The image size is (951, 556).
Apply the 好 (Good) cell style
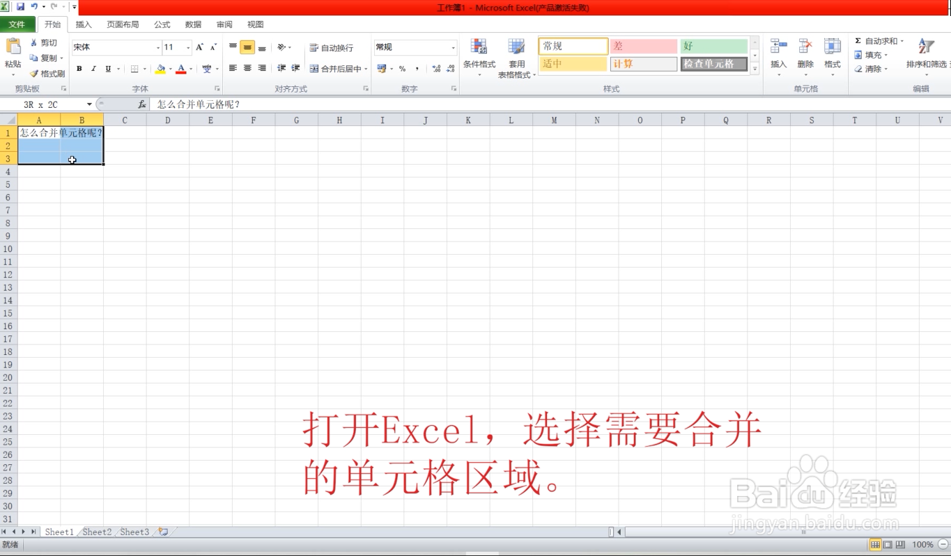coord(714,47)
